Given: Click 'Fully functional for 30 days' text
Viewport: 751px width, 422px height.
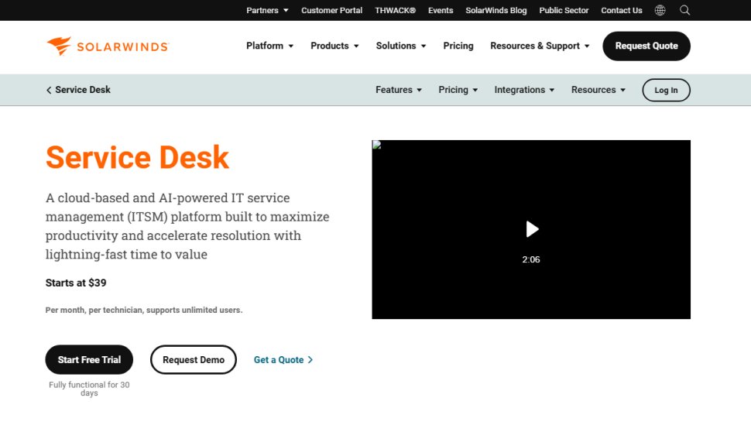Looking at the screenshot, I should point(89,389).
